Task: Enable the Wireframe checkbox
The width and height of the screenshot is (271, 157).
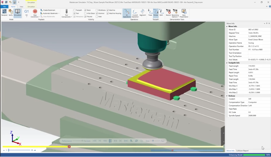Action: click(x=97, y=10)
